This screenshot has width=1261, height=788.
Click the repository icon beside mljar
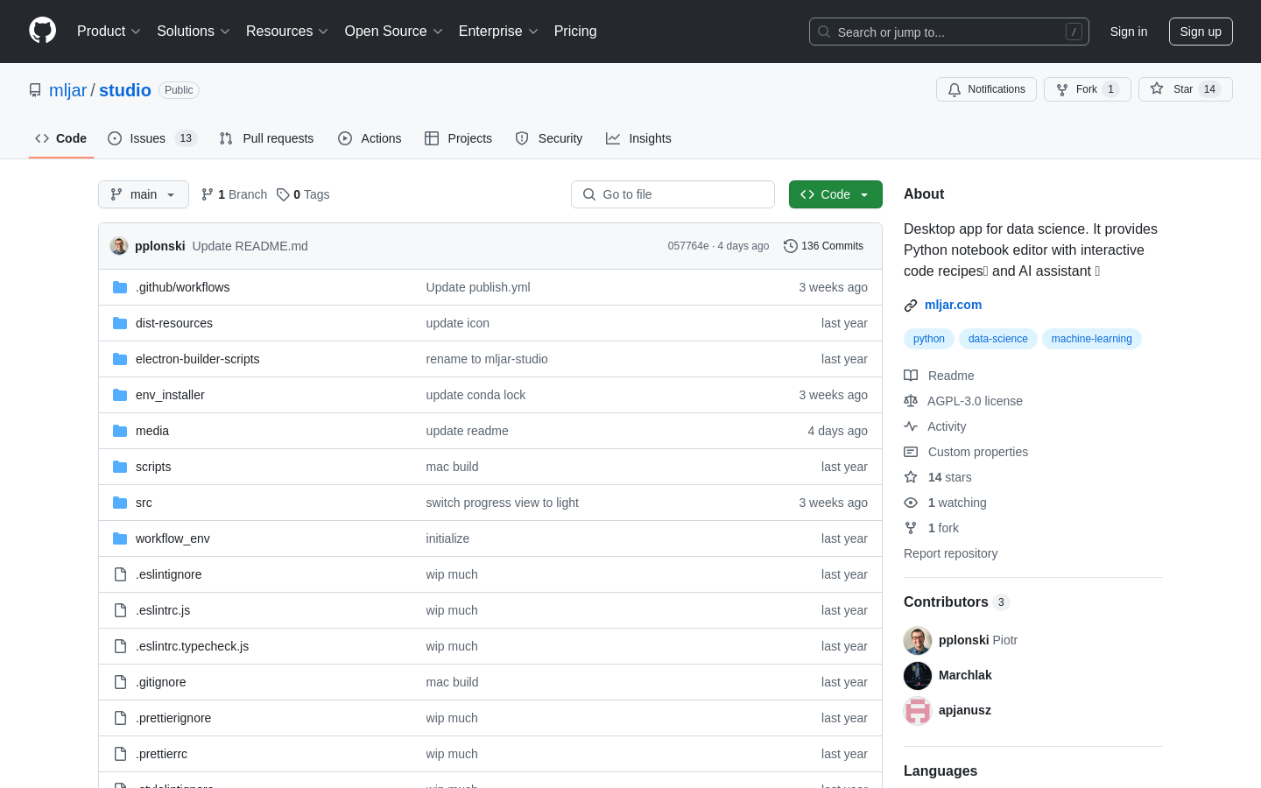coord(35,90)
